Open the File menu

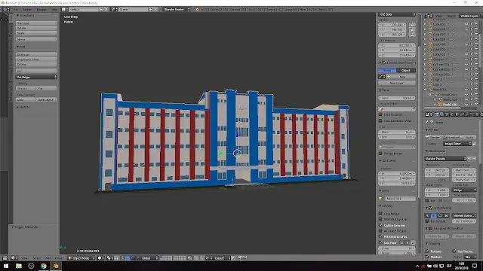[15, 10]
